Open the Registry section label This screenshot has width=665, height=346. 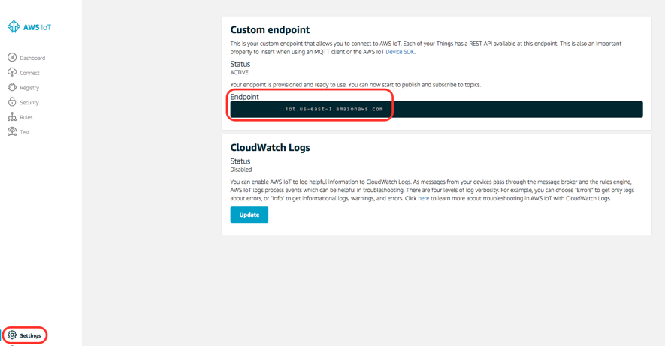29,88
